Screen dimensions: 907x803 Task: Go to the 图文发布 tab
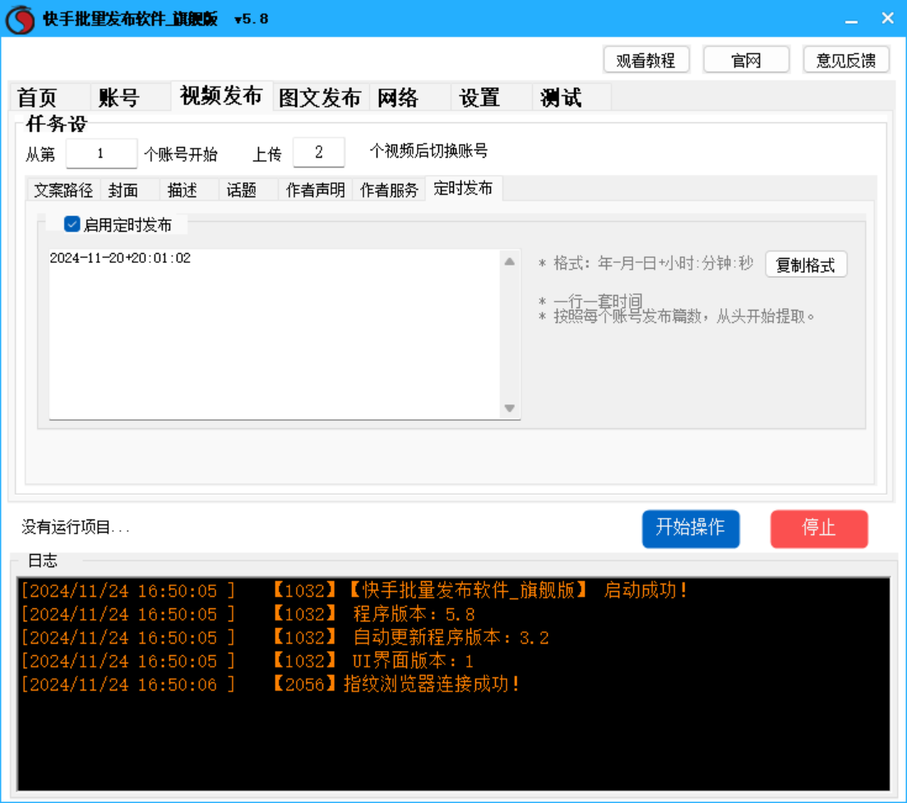321,97
